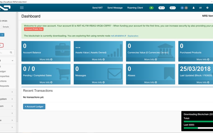
Task: Click the shopping cart icon on Sales card
Action: pos(63,74)
